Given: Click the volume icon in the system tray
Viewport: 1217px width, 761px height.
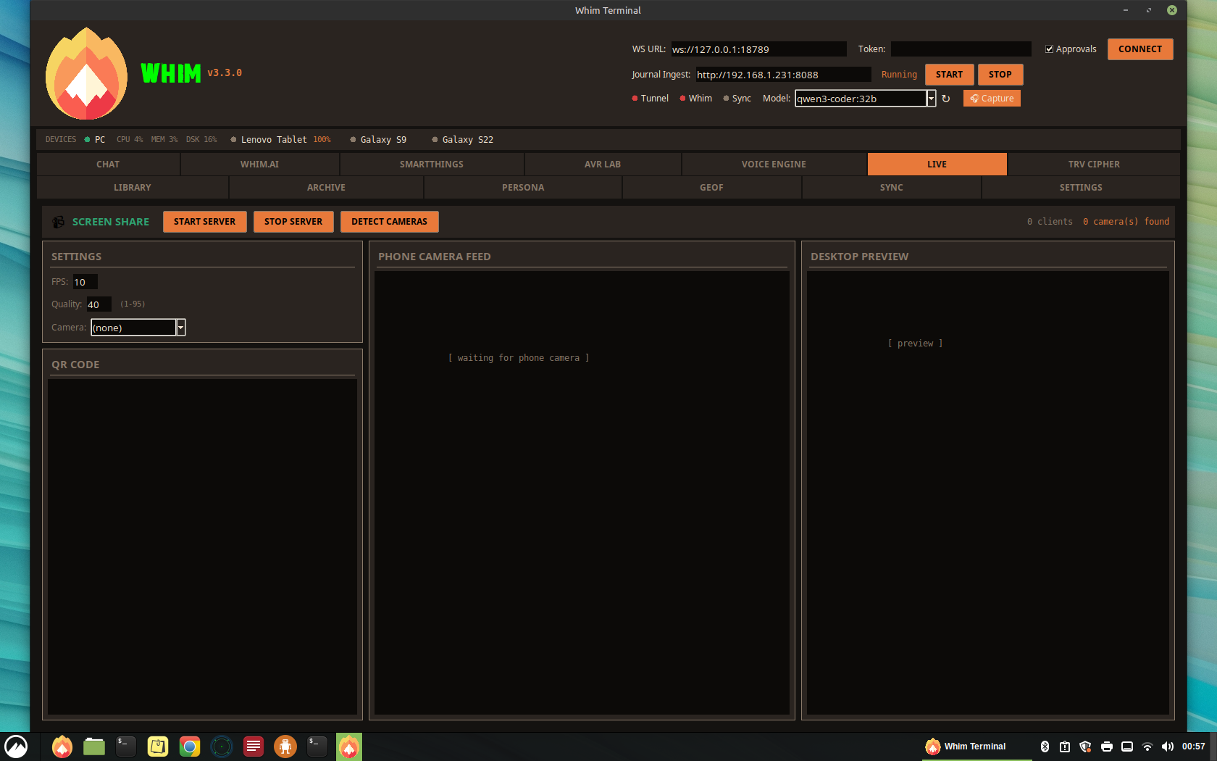Looking at the screenshot, I should [x=1168, y=747].
